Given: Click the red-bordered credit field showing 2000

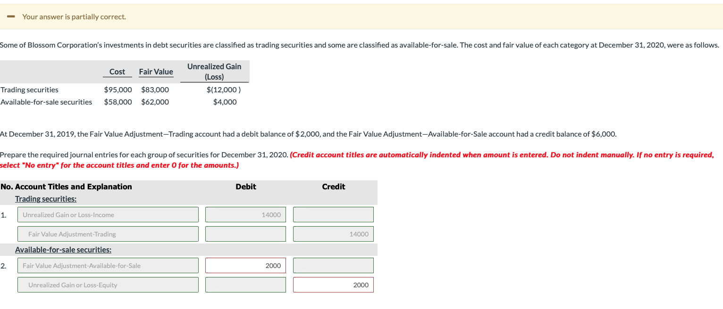Looking at the screenshot, I should 333,285.
